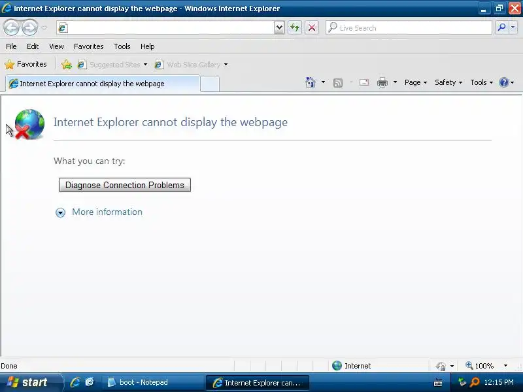This screenshot has width=523, height=392.
Task: Click the Add to Favorites Bar star icon
Action: coord(67,64)
